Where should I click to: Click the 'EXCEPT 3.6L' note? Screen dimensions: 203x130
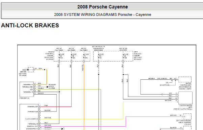pos(164,85)
